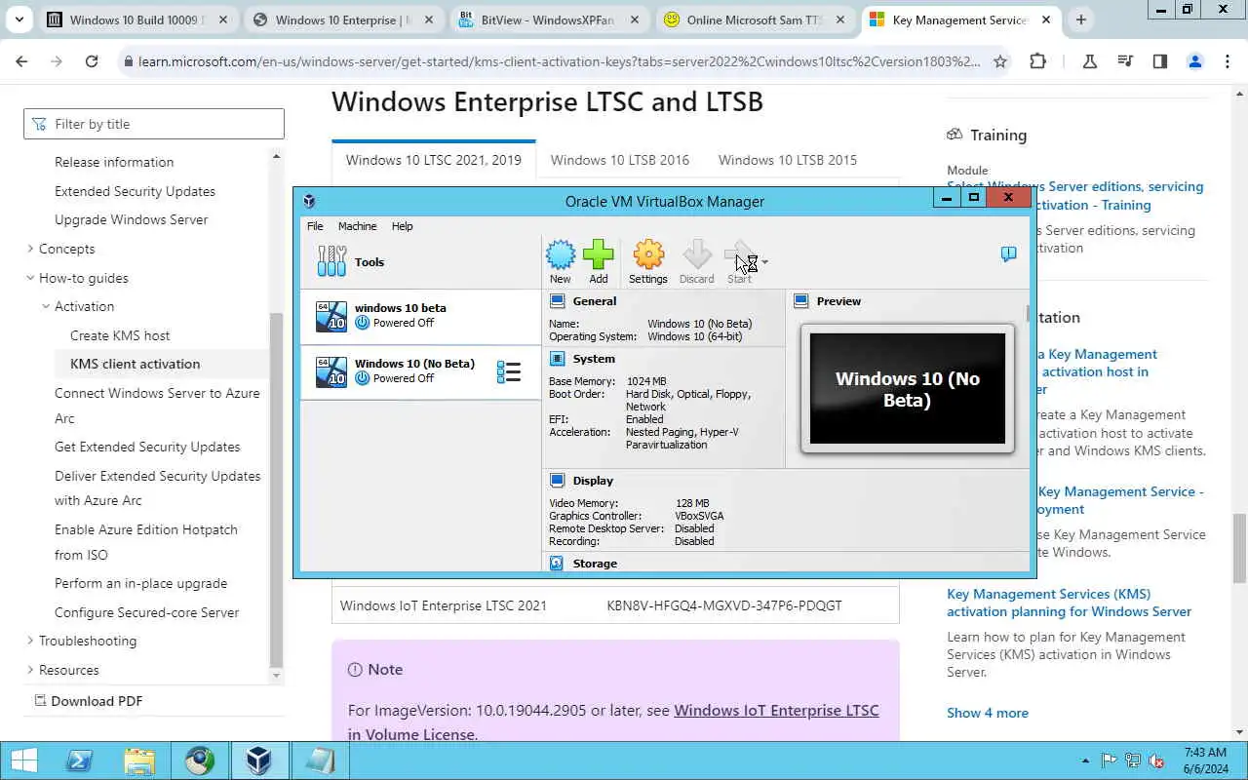Click the sidebar scroll down arrow
Screen dimensions: 1248x780
[276, 675]
